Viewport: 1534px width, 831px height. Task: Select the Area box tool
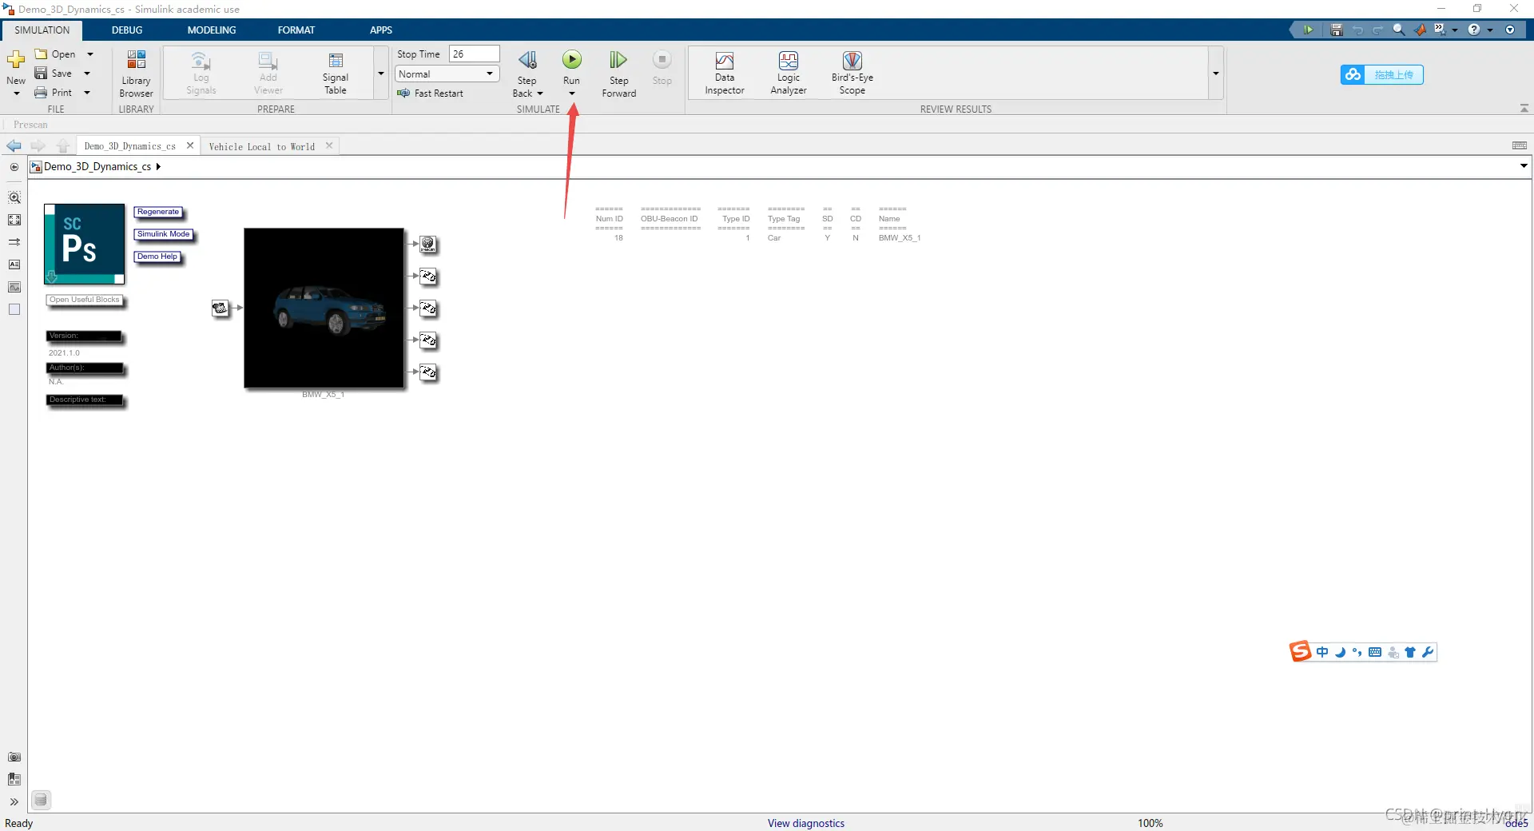click(14, 309)
